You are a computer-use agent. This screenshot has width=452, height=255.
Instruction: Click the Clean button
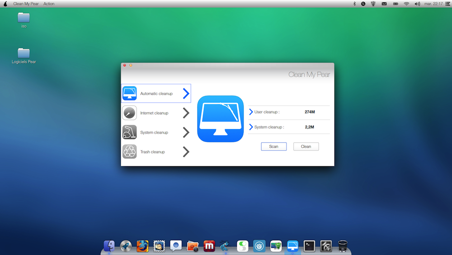tap(306, 146)
